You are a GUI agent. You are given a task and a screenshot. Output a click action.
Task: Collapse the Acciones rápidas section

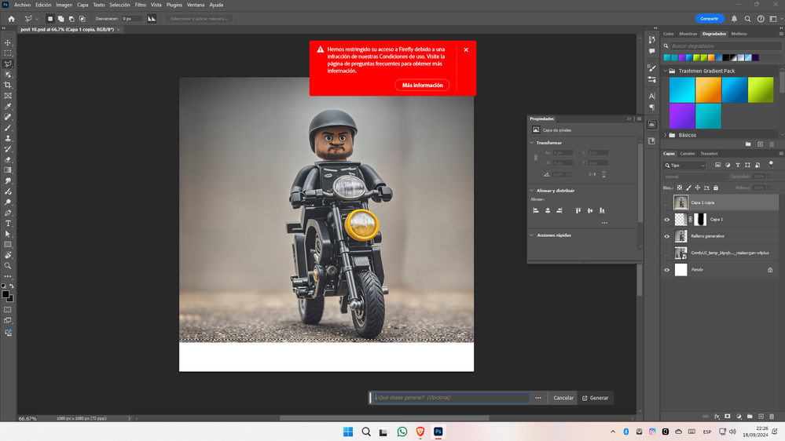point(532,235)
